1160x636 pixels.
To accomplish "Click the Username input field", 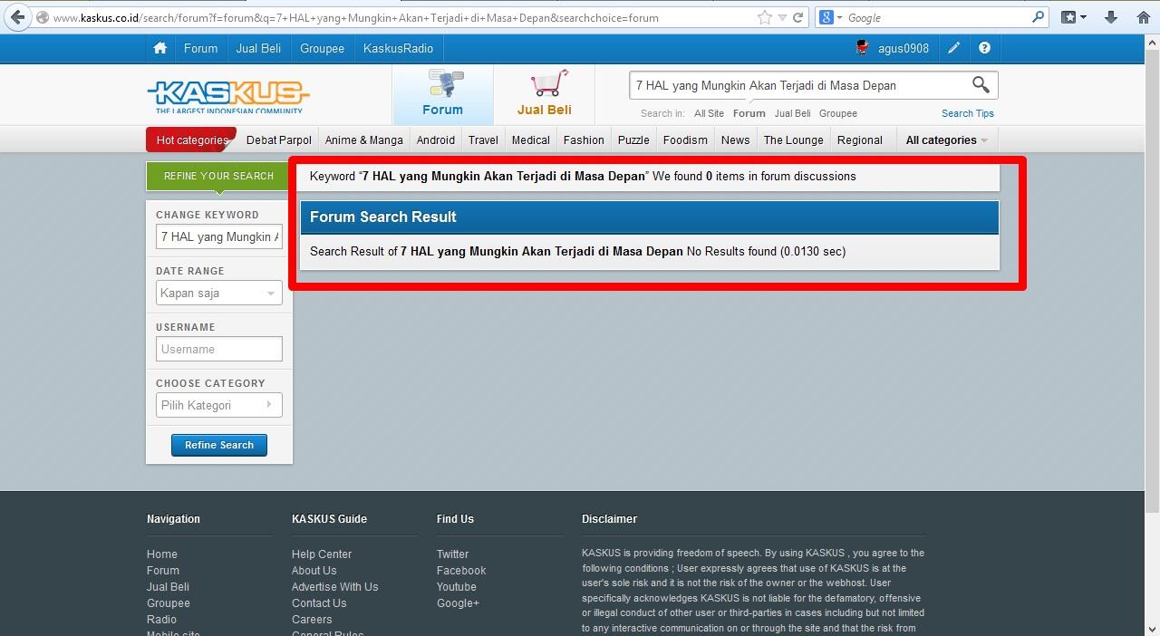I will (218, 349).
